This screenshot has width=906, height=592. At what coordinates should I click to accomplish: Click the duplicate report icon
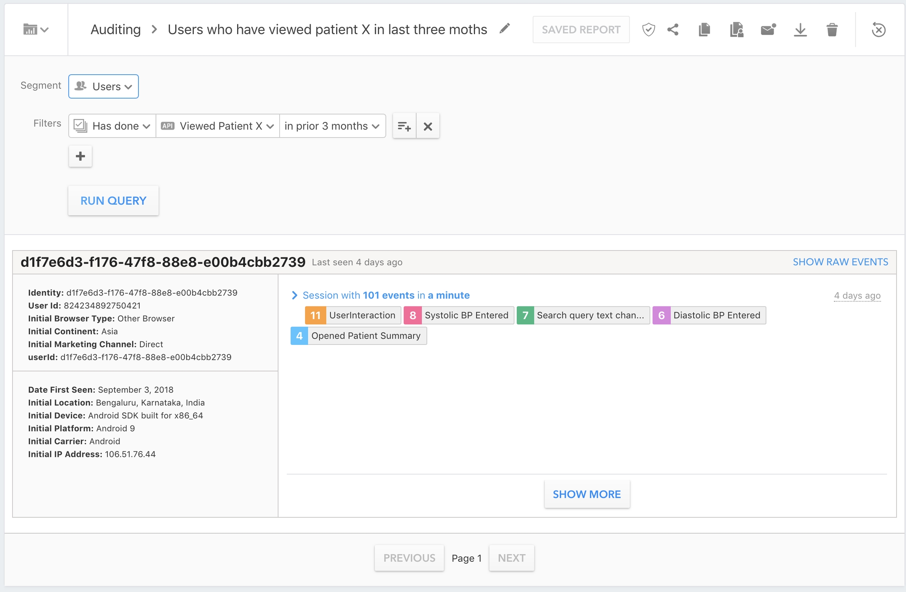pyautogui.click(x=704, y=29)
